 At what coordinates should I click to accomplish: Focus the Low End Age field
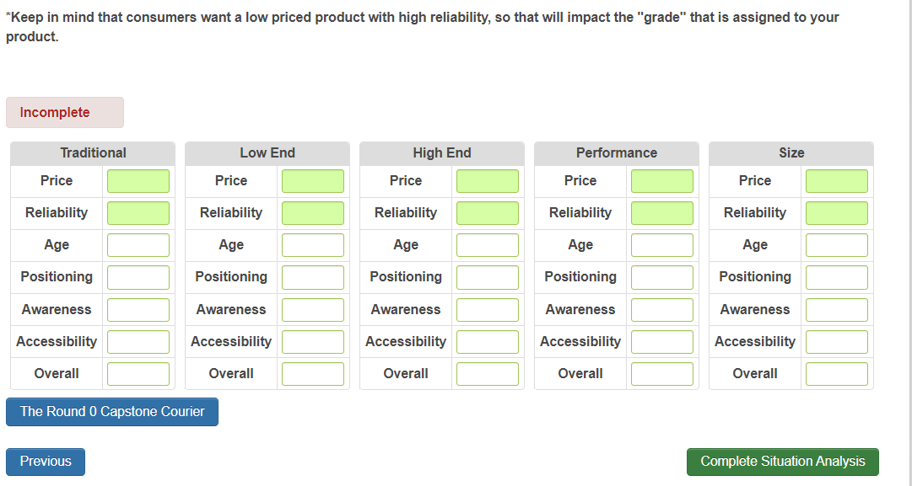tap(313, 245)
